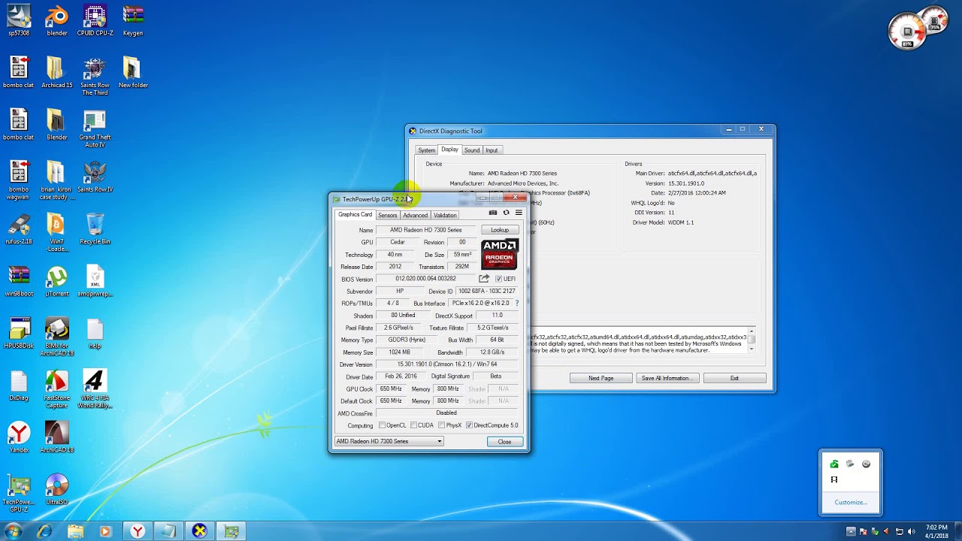Select the CPUID CPU-Z desktop icon
The image size is (962, 541).
[95, 21]
